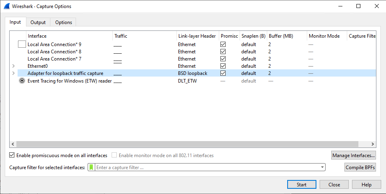The width and height of the screenshot is (386, 194).
Task: Select Local Area Connection* 8 interface
Action: 54,52
